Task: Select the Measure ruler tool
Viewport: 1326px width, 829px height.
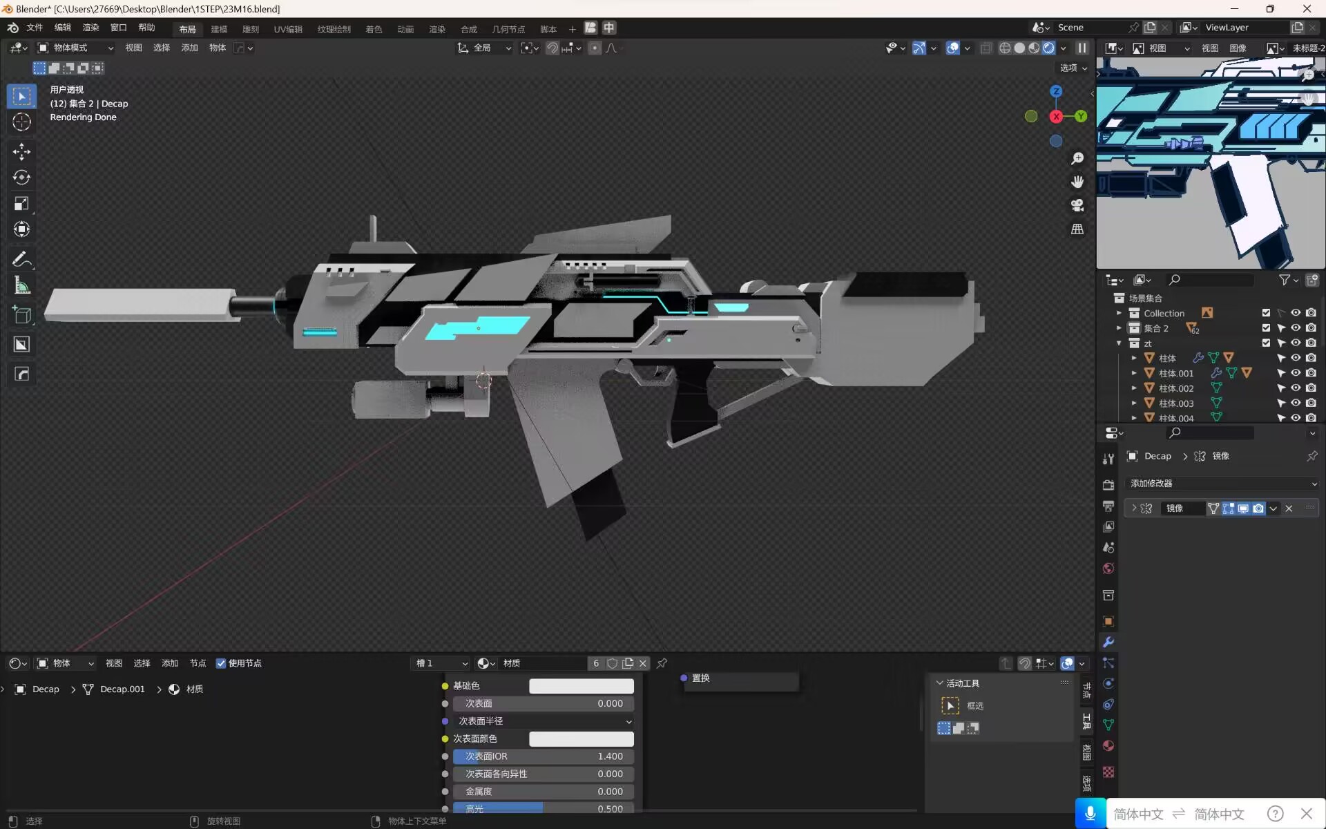Action: point(21,285)
